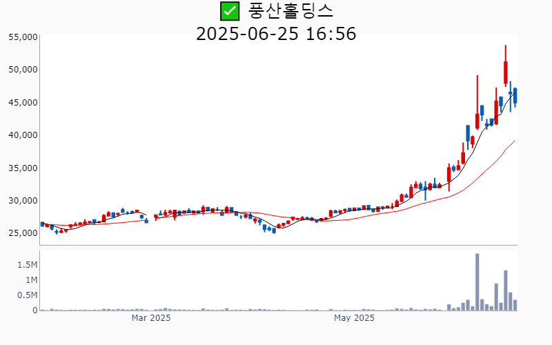Click the 35,000 price axis label
552x345 pixels.
23,168
